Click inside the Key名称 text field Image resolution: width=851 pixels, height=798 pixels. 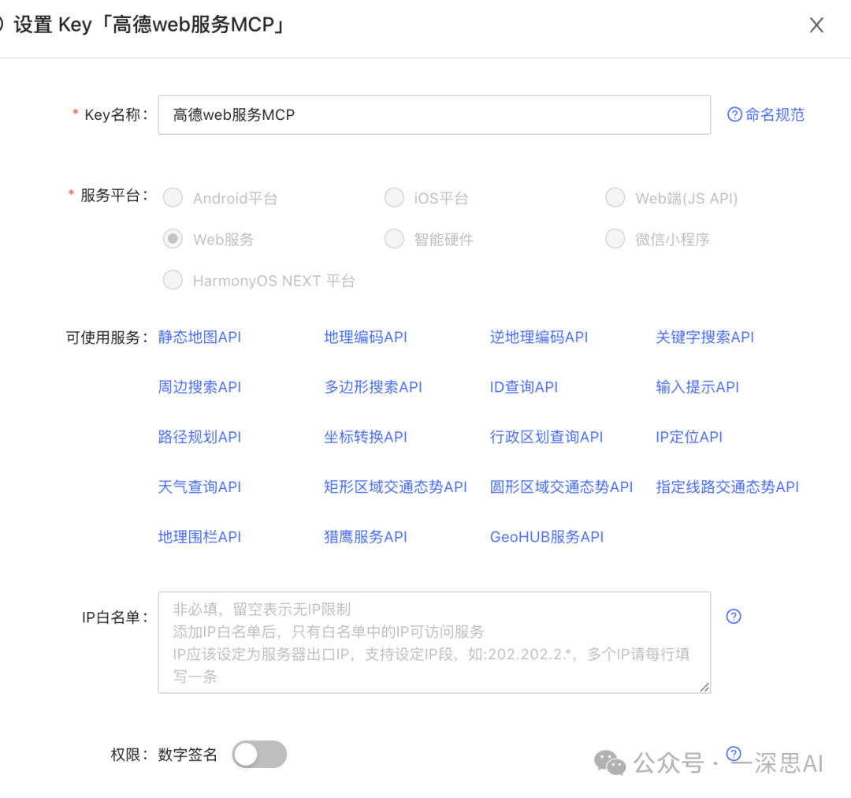point(433,114)
